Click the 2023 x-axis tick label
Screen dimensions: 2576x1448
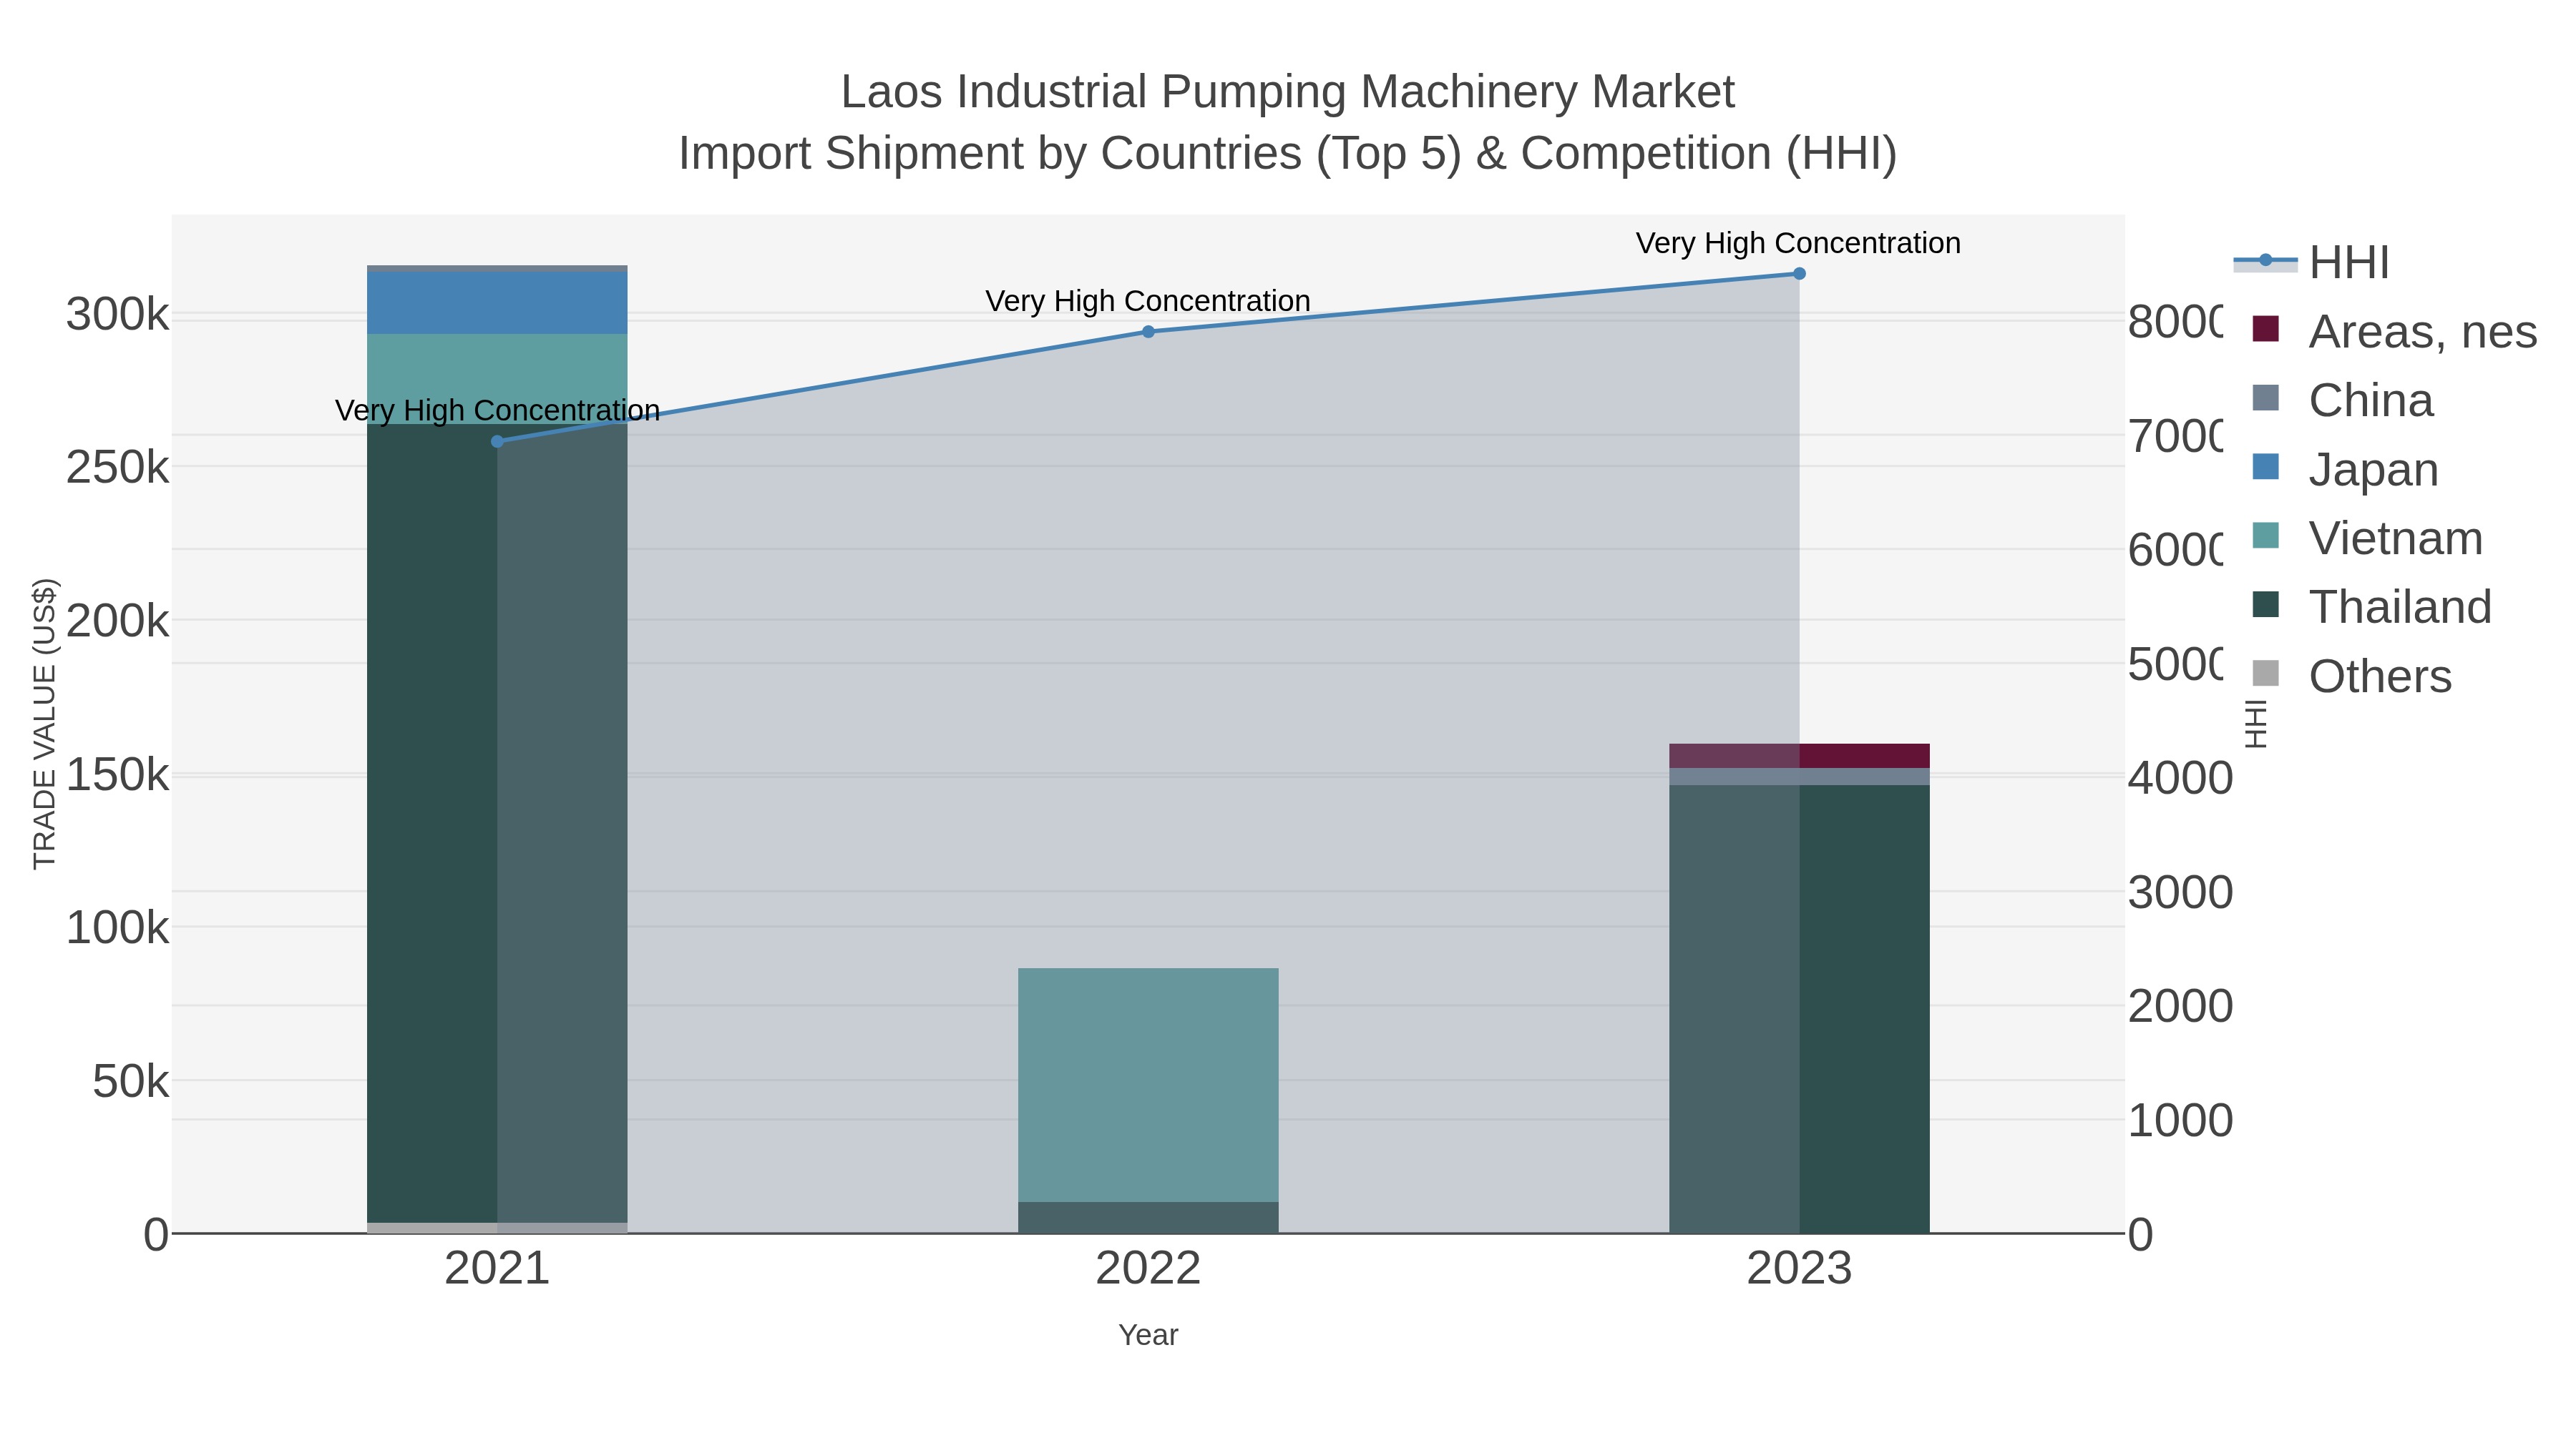coord(1799,1269)
